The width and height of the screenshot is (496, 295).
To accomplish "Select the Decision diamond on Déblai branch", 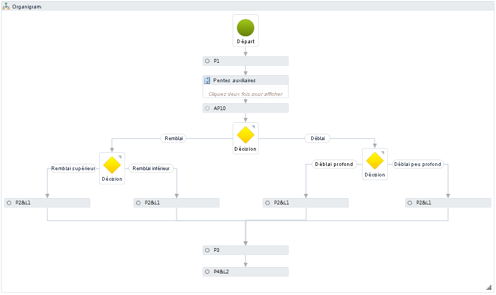I will coord(375,161).
